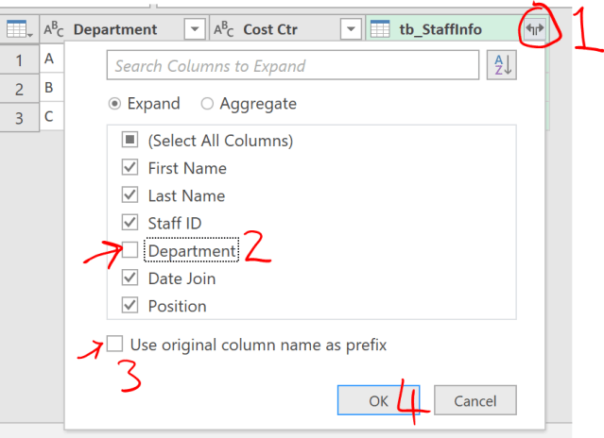Click the table type icon of tb_StaffInfo
The height and width of the screenshot is (438, 604).
pyautogui.click(x=380, y=29)
